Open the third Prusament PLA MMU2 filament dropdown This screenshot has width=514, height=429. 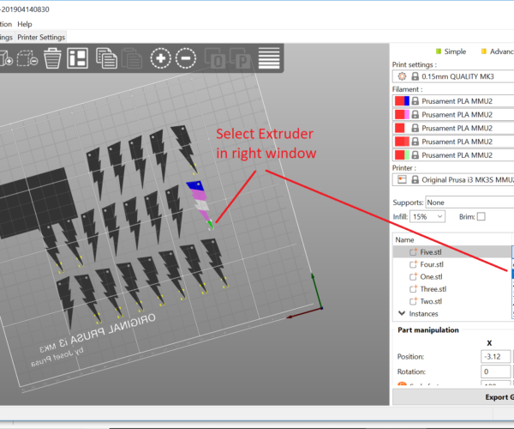(453, 128)
